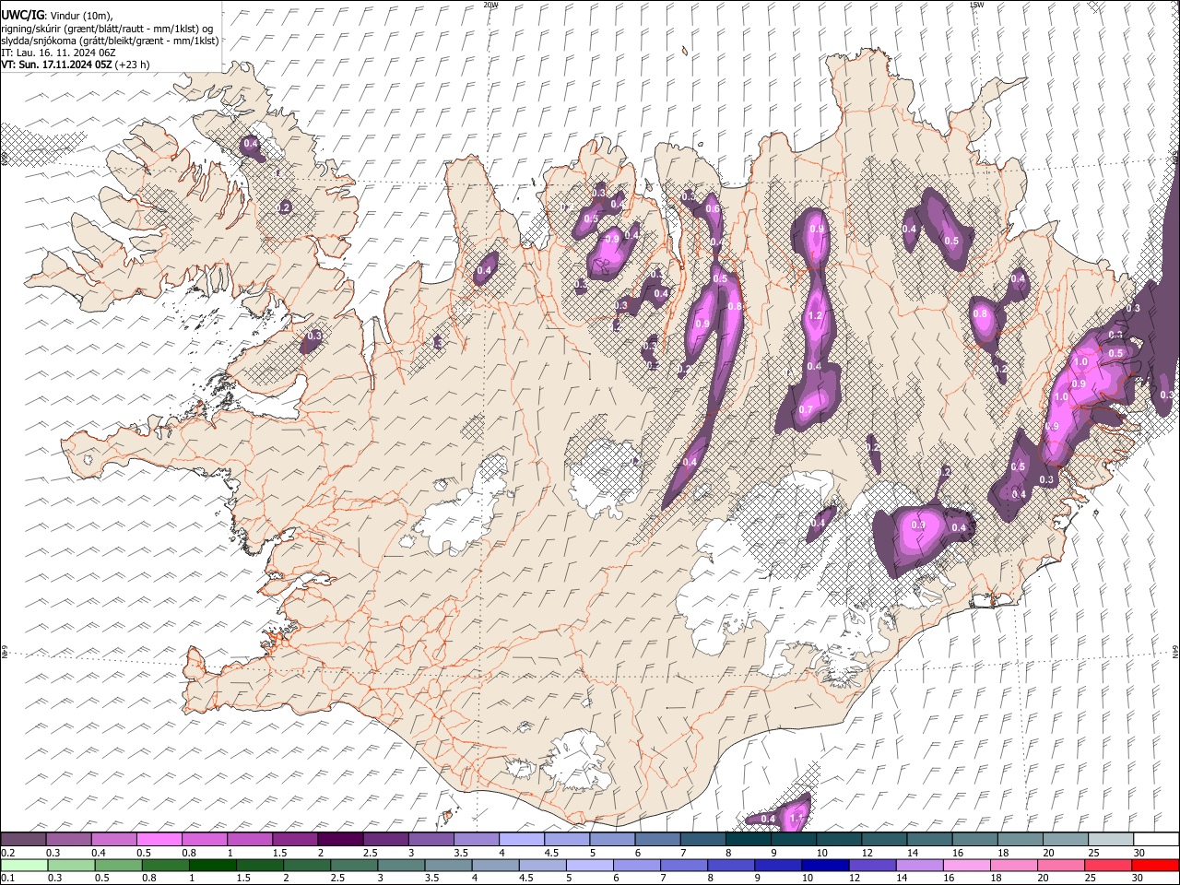The image size is (1180, 885).
Task: Click the darkest green swatch between 1 and 1.5
Action: tap(212, 865)
